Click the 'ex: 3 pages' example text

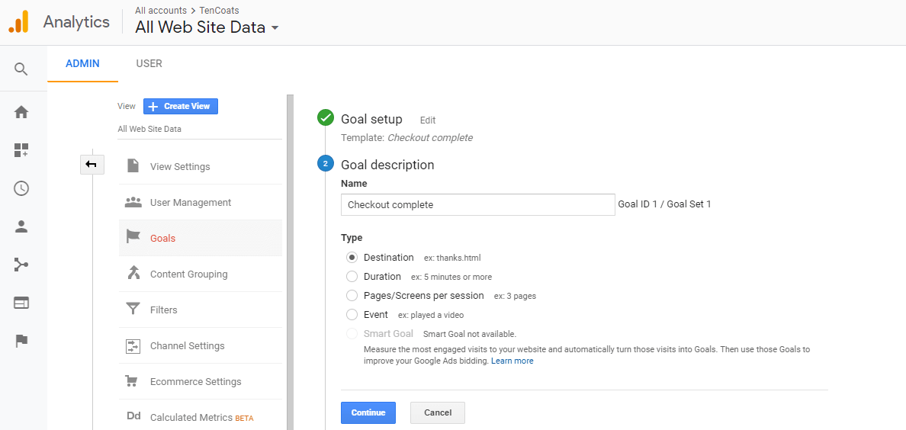point(515,296)
